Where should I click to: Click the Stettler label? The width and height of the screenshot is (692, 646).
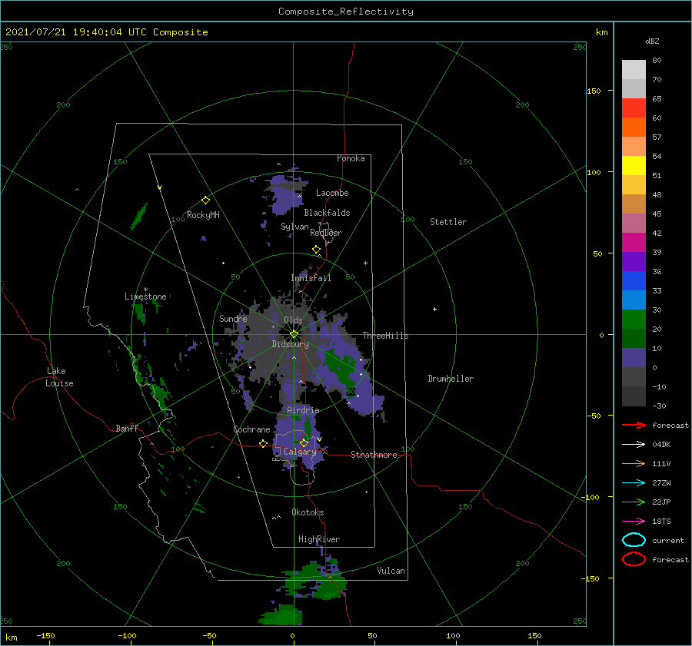[448, 222]
